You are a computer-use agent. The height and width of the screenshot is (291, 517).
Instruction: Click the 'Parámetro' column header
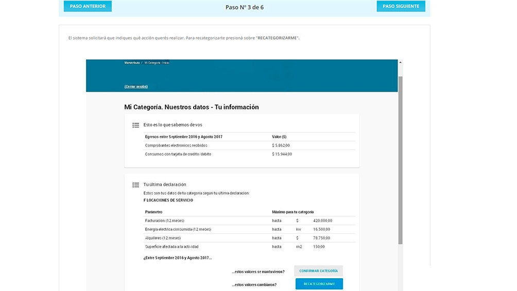153,212
